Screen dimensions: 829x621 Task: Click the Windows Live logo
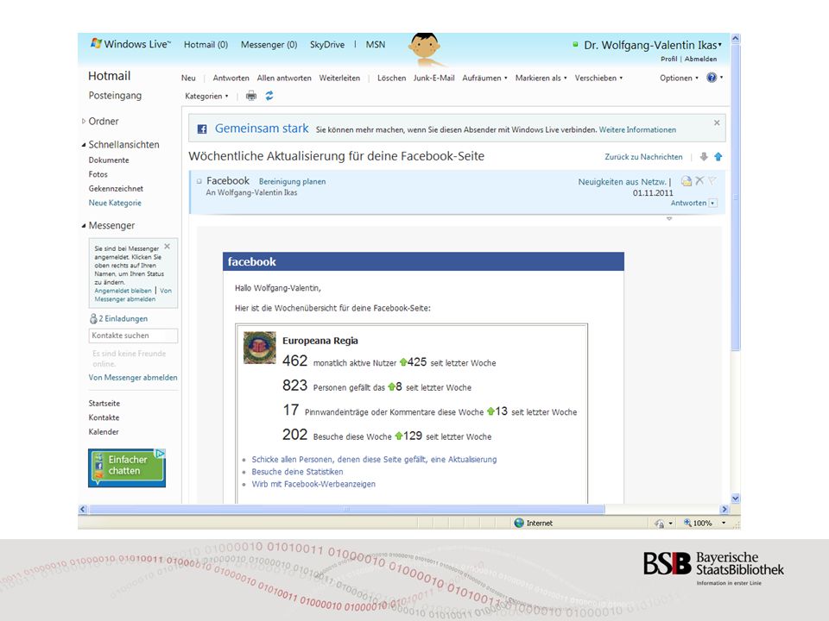click(x=130, y=44)
